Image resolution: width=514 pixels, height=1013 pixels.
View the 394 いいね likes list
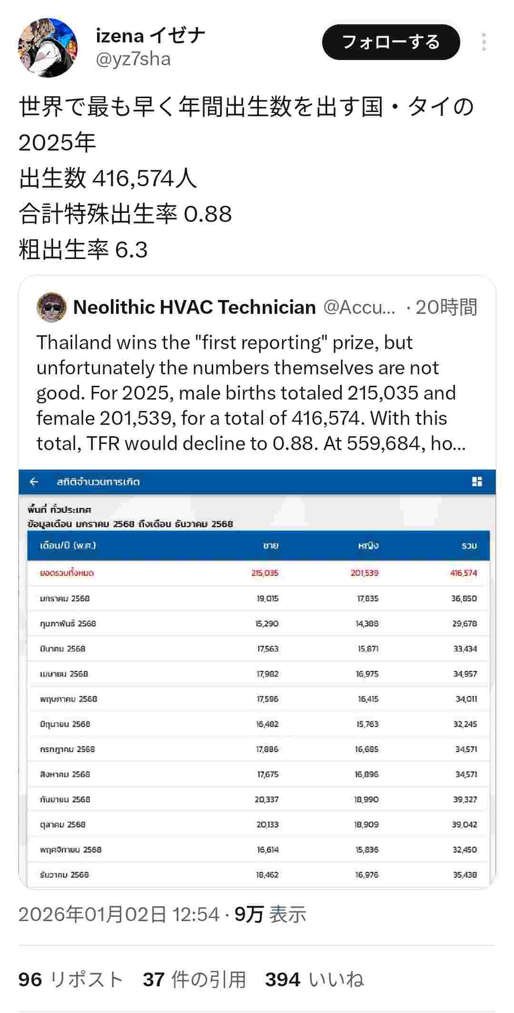pos(315,980)
